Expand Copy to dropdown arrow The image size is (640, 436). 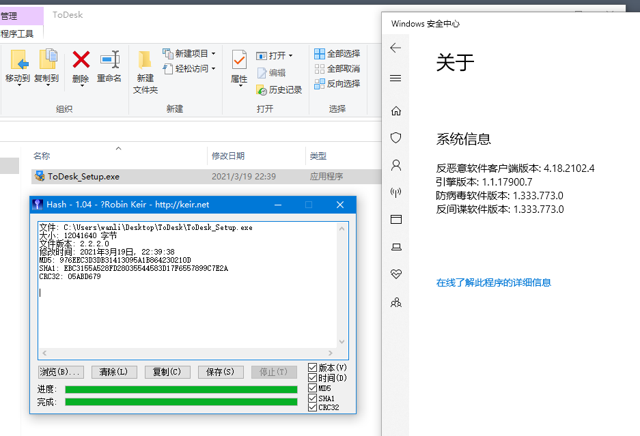tap(48, 85)
